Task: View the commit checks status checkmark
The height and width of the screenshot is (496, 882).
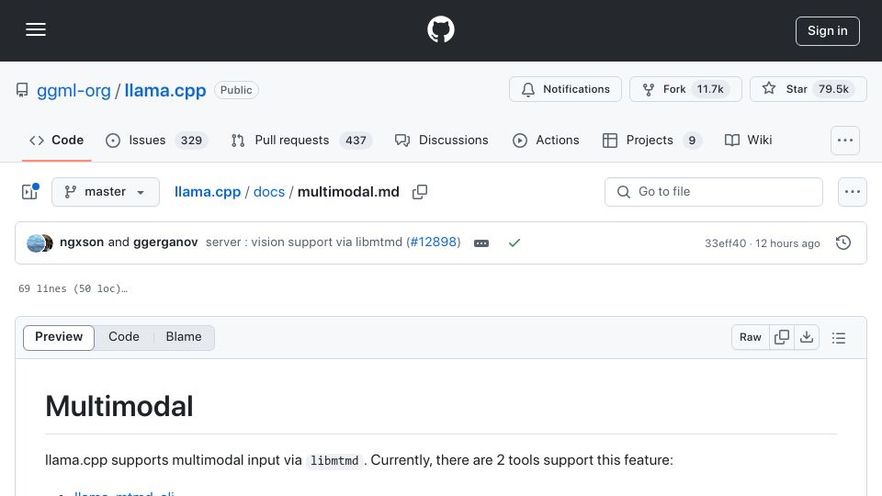Action: (x=514, y=242)
